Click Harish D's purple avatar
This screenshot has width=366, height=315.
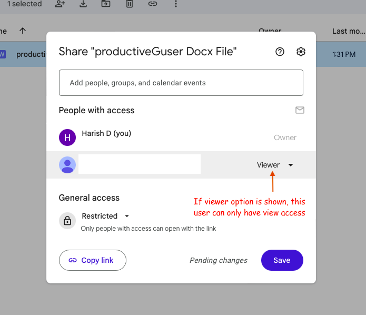coord(67,137)
